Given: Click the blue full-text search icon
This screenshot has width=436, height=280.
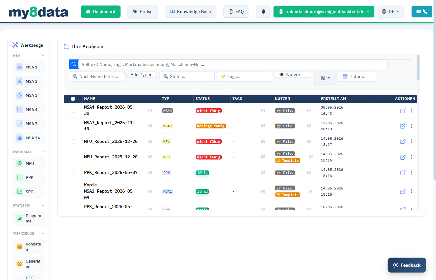Looking at the screenshot, I should click(74, 64).
